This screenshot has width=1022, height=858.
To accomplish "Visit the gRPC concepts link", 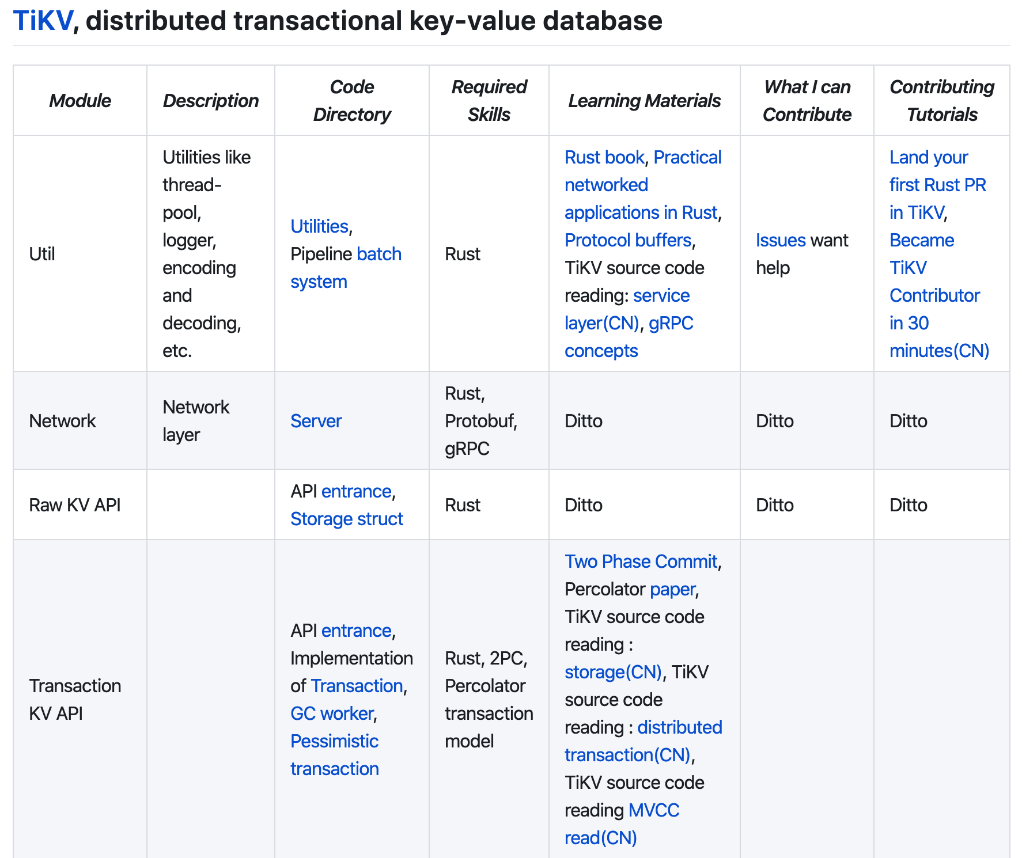I will point(671,323).
